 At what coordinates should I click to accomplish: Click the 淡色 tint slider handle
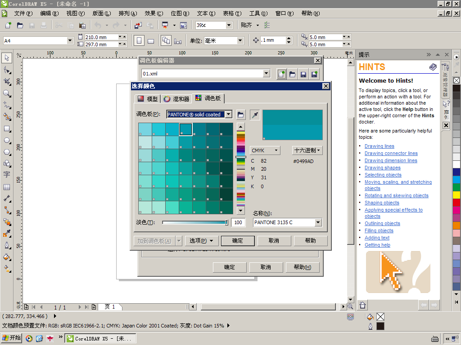click(226, 223)
